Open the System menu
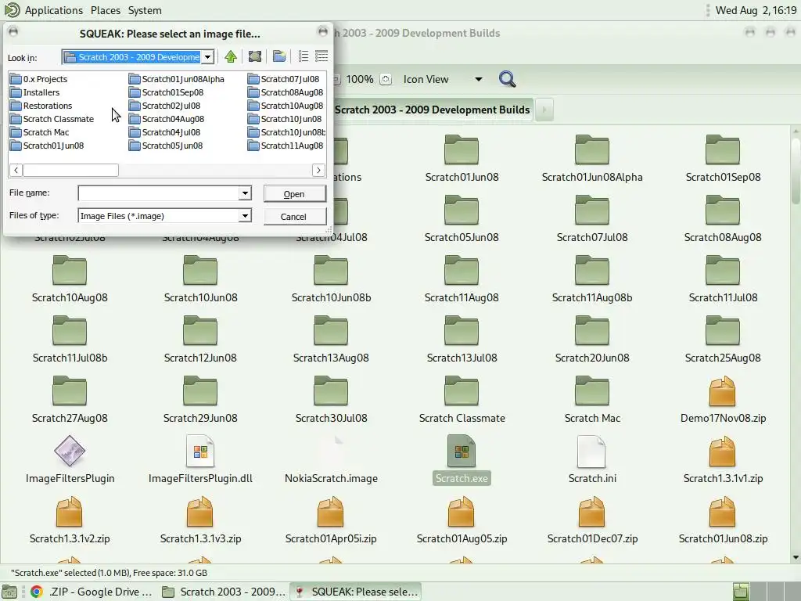Screen dimensions: 801x601 (145, 10)
